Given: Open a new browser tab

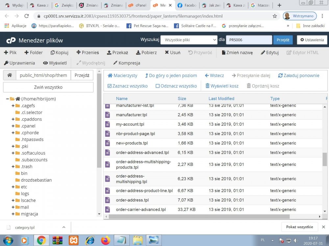Looking at the screenshot, I should point(279,5).
